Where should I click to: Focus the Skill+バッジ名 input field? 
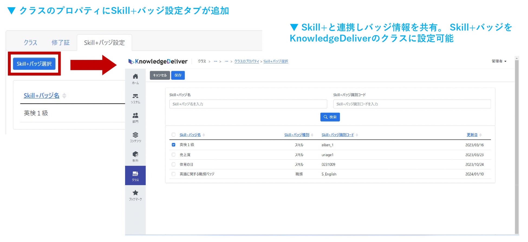coord(248,104)
